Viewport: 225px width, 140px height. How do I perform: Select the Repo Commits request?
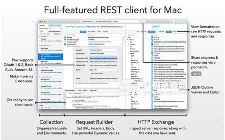50,57
